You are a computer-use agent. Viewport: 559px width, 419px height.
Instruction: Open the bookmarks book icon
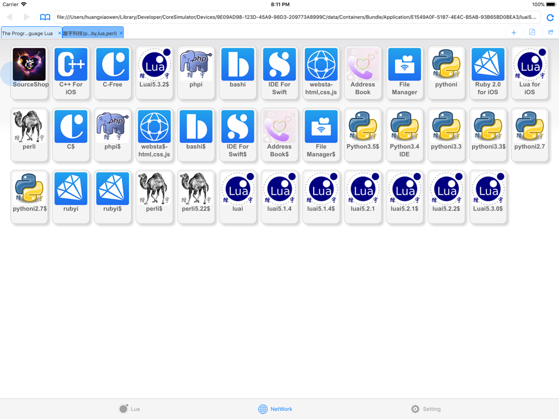[45, 17]
